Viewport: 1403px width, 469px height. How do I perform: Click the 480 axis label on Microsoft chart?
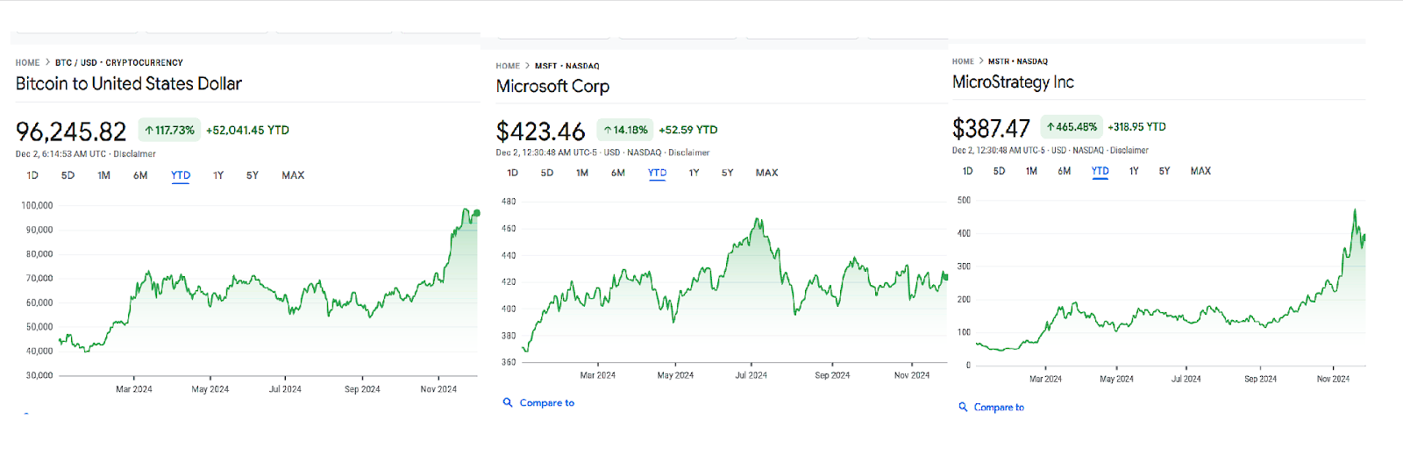pos(509,202)
